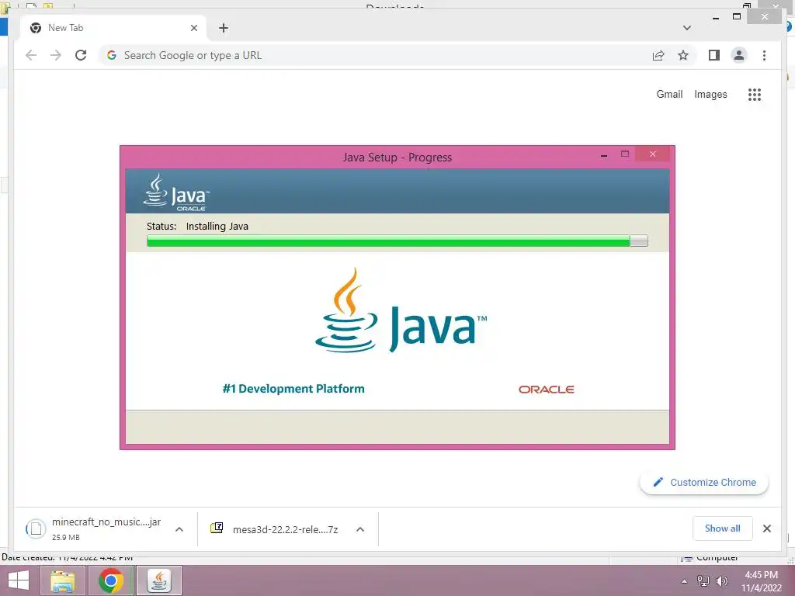Open a new tab with the plus button
The height and width of the screenshot is (596, 795).
coord(224,28)
